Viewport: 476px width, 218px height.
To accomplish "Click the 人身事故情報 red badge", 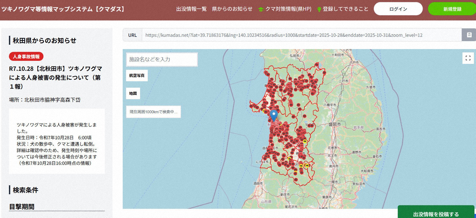I will click(x=26, y=56).
